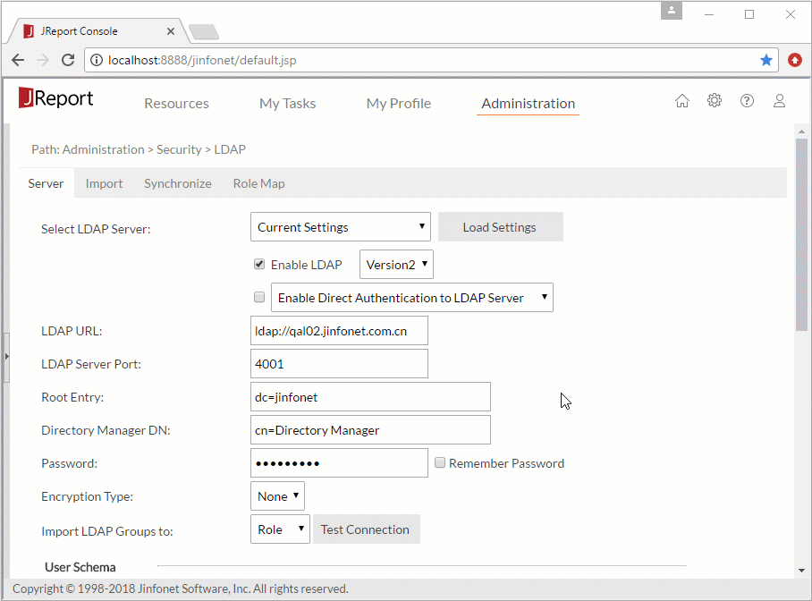
Task: Click the red browser extension icon
Action: point(795,60)
